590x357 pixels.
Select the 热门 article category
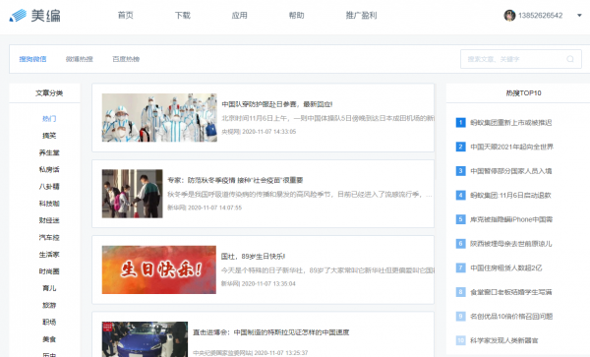pos(49,118)
